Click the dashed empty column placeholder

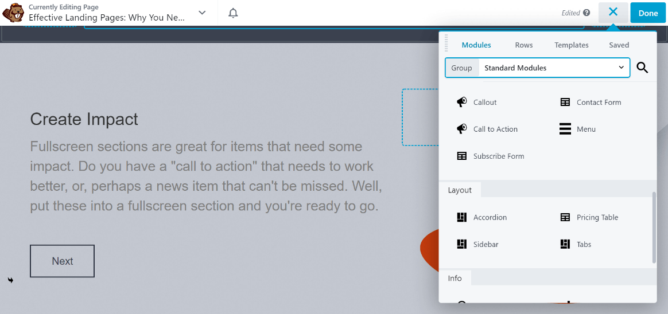click(x=421, y=117)
